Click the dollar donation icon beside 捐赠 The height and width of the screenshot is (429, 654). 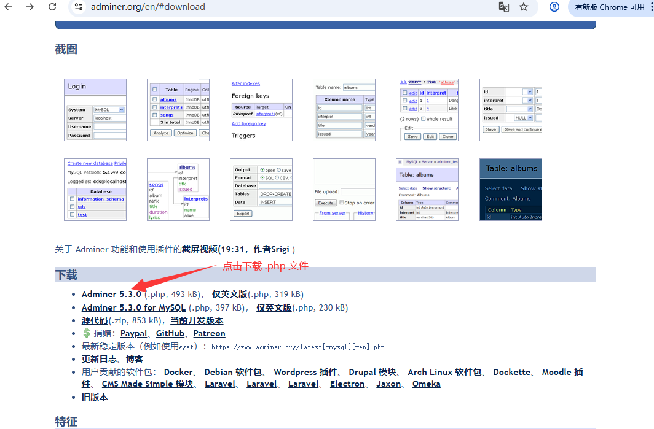(86, 333)
